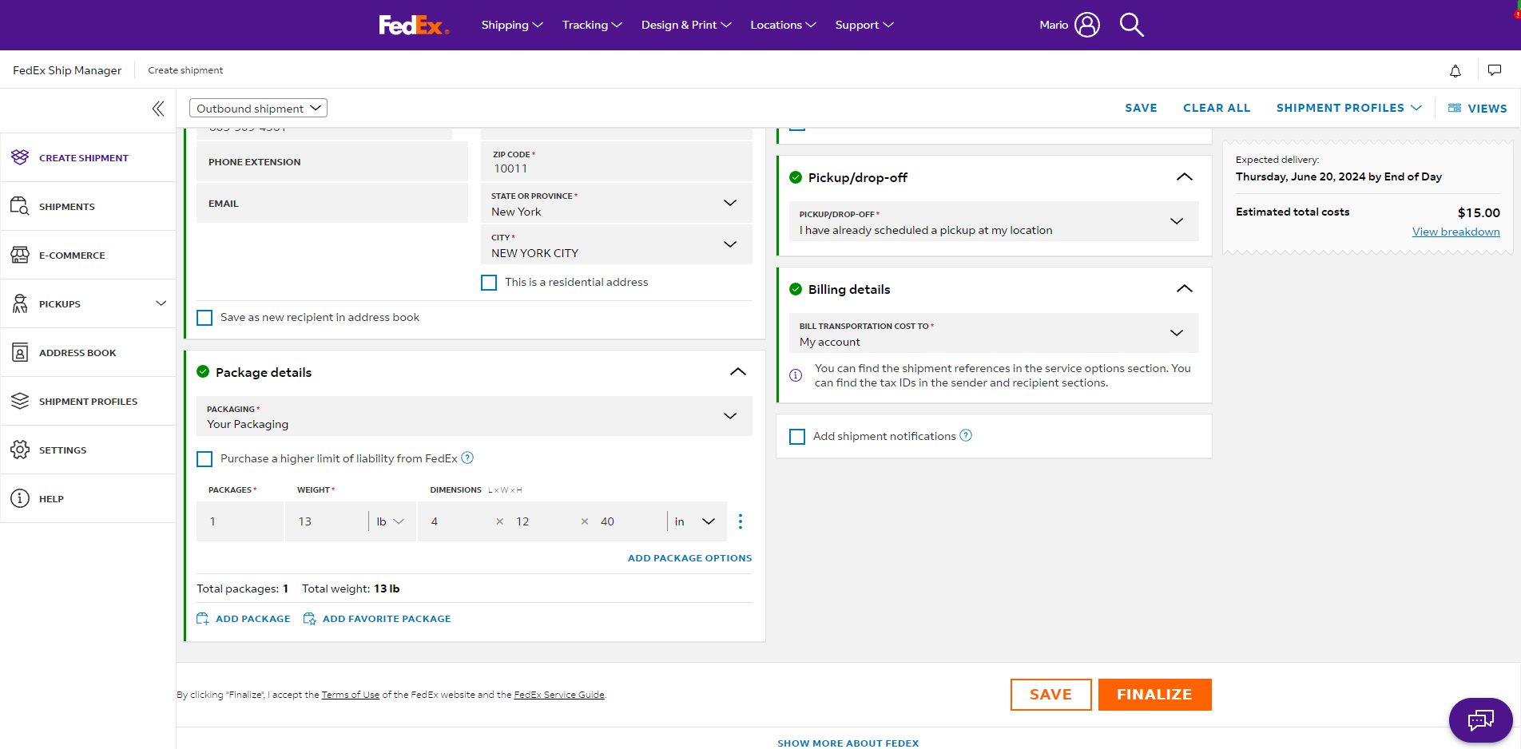Open the Design & Print menu
1521x749 pixels.
point(686,25)
